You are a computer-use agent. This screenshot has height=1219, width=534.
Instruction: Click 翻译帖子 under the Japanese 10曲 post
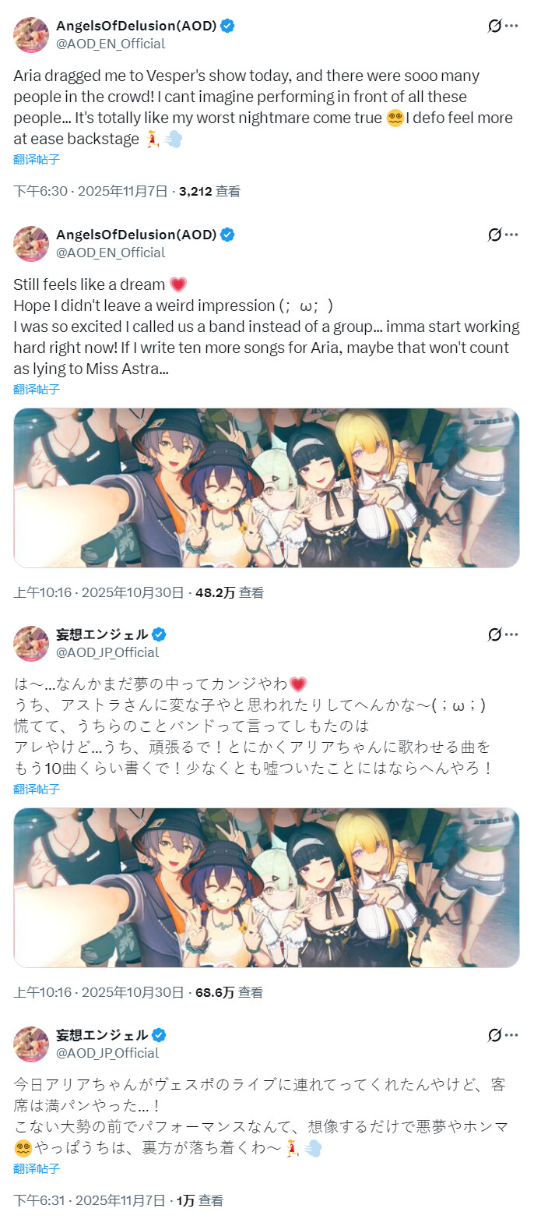tap(37, 789)
